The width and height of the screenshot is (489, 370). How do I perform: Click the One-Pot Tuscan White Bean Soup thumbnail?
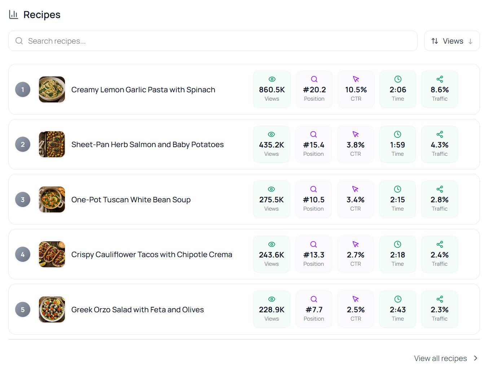pos(52,199)
